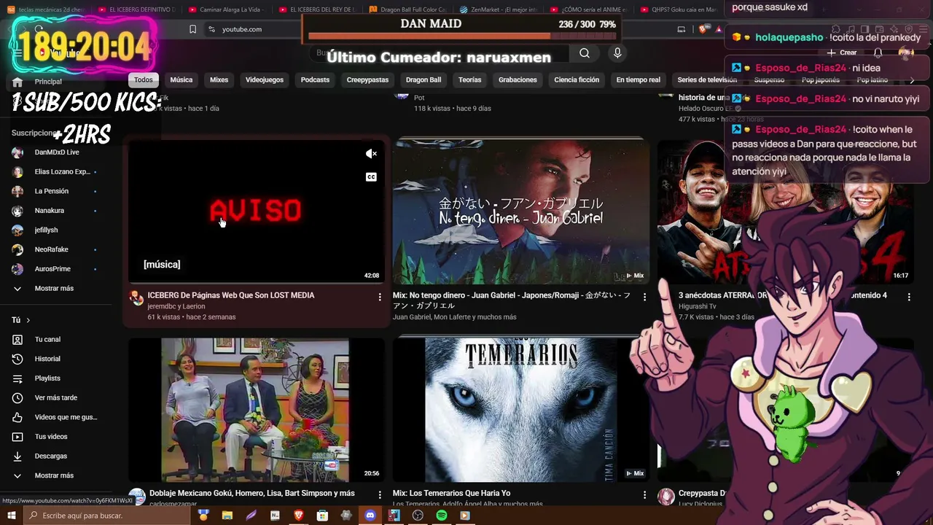Open the Doblaje Mexicano Gokú video thumbnail
The height and width of the screenshot is (525, 933).
pyautogui.click(x=256, y=409)
